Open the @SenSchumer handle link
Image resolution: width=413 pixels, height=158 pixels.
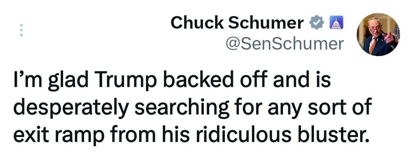(285, 44)
